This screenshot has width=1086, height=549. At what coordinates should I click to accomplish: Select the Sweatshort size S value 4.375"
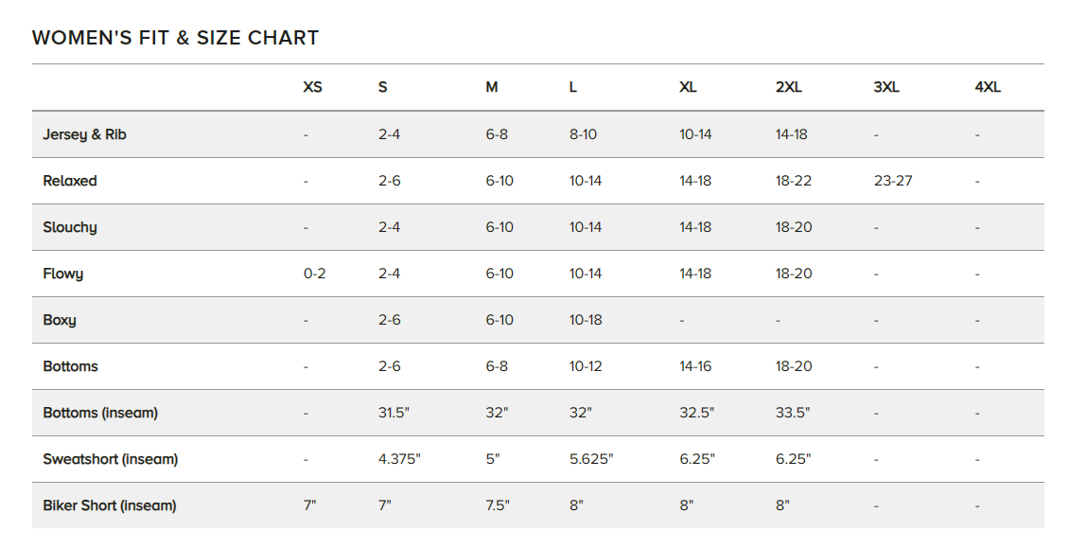pos(399,459)
